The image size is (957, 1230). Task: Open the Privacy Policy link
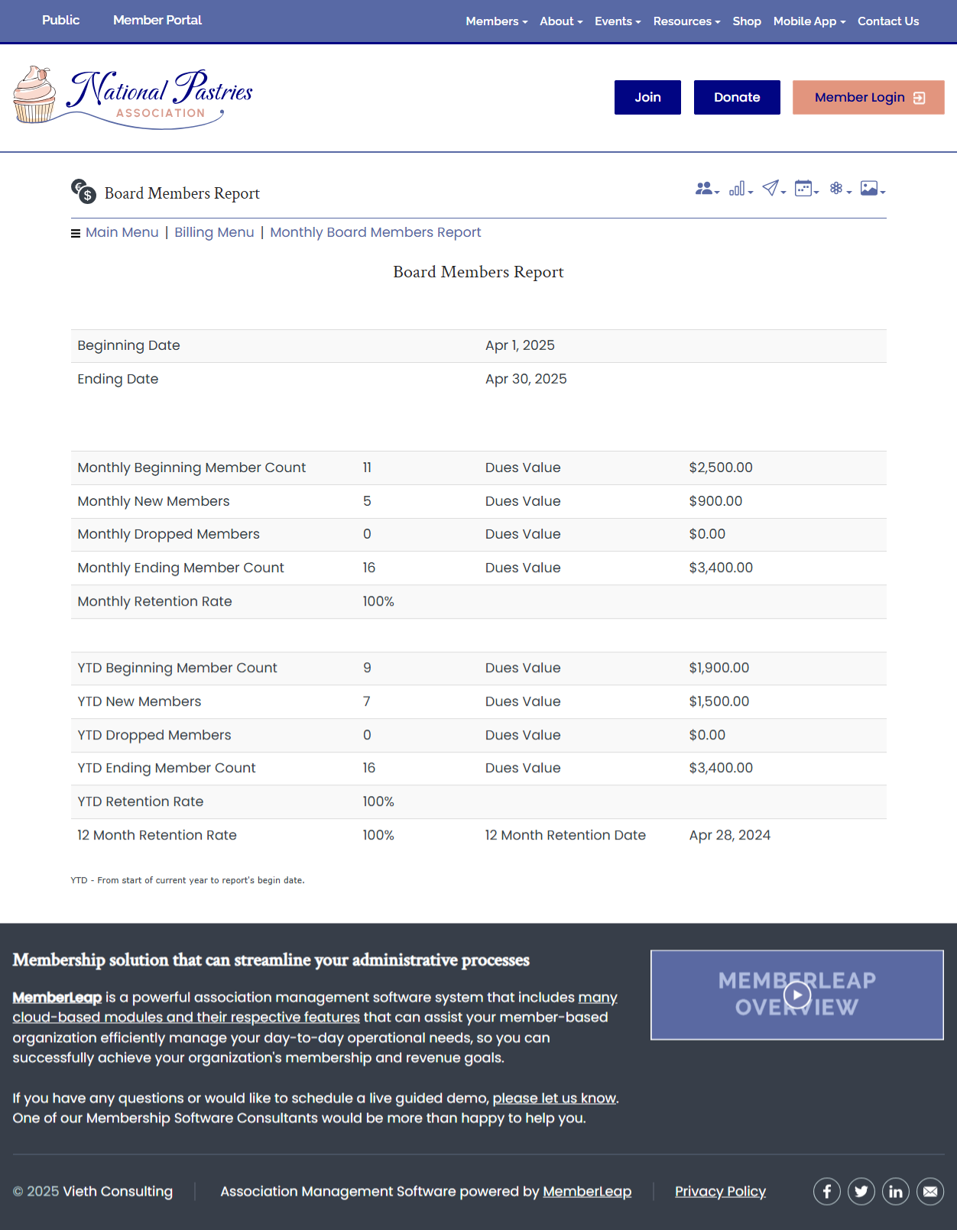[720, 1191]
